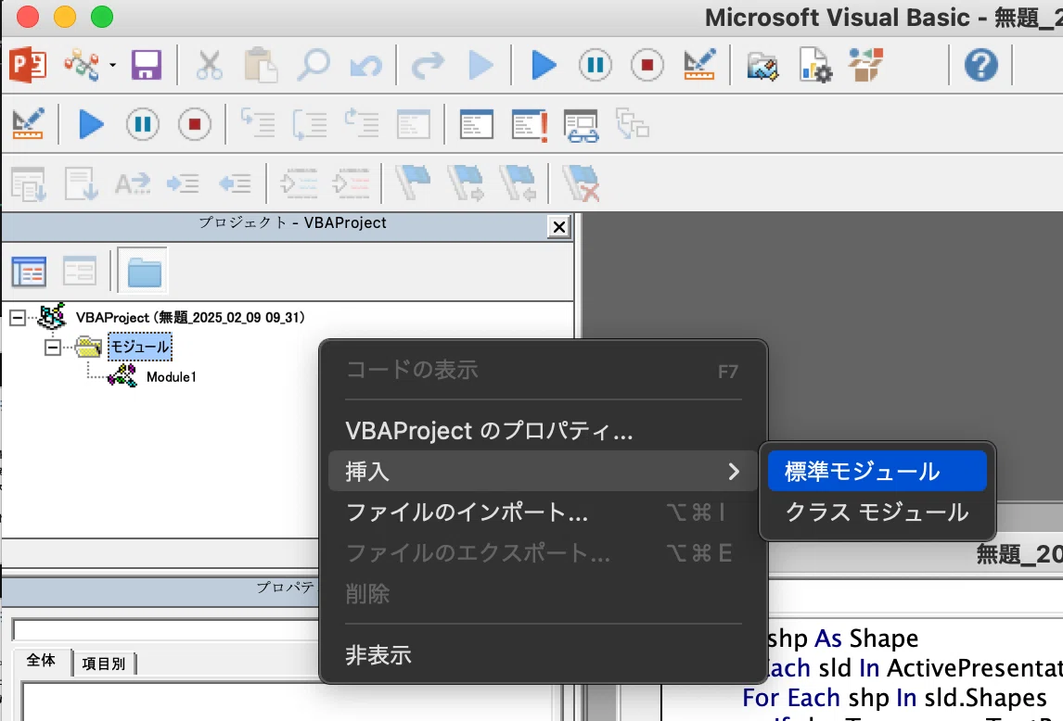The height and width of the screenshot is (721, 1063).
Task: Click the insert module toolbar icon
Action: pos(82,65)
